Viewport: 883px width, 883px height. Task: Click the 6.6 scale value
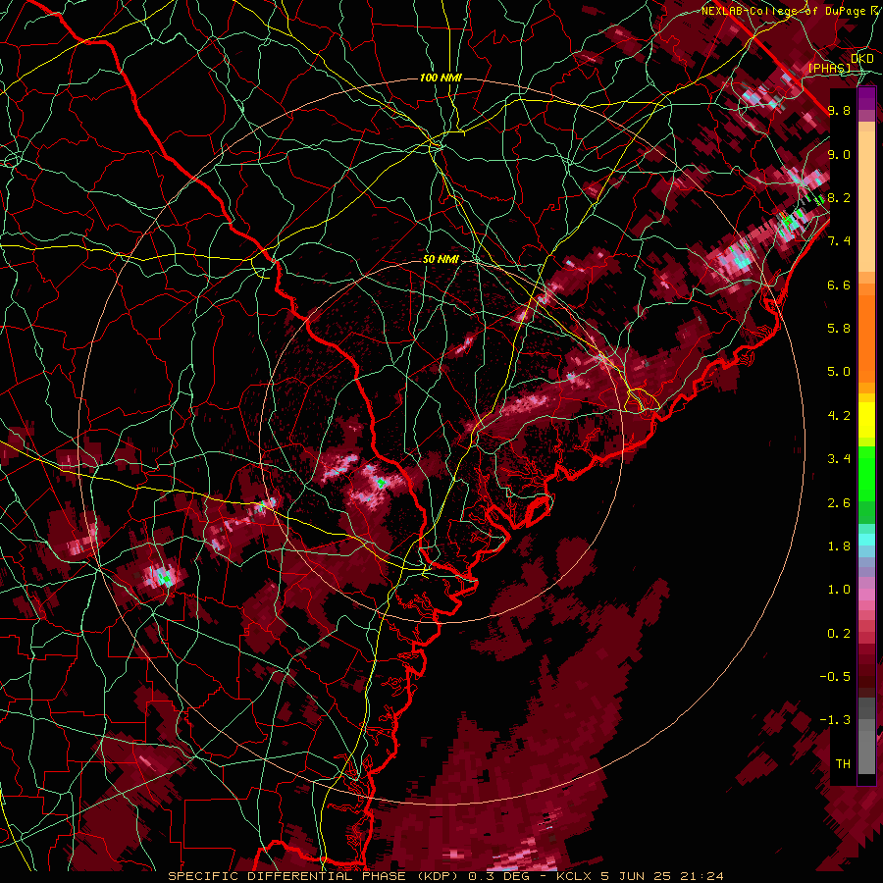[839, 285]
